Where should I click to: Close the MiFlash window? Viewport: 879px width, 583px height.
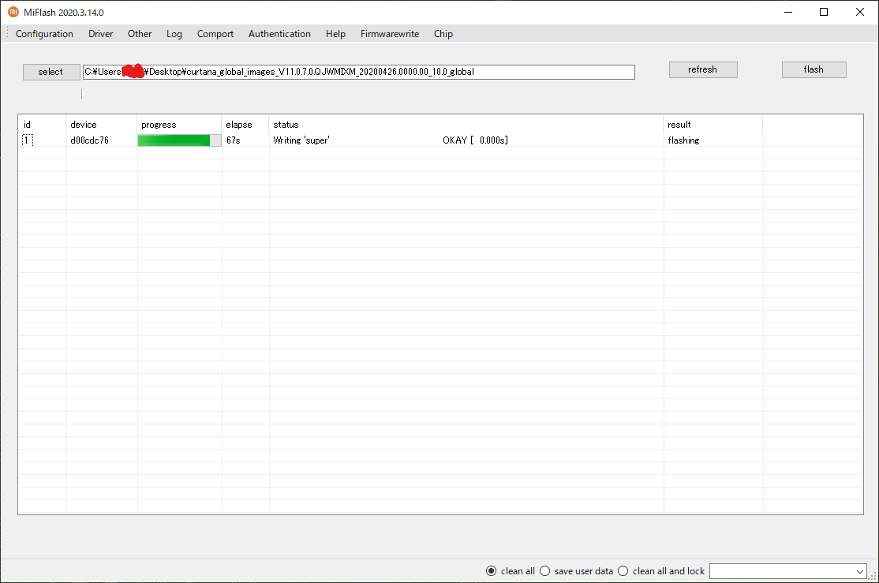[x=860, y=12]
